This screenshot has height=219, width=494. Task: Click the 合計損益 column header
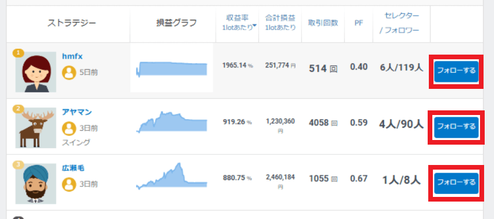coord(280,23)
